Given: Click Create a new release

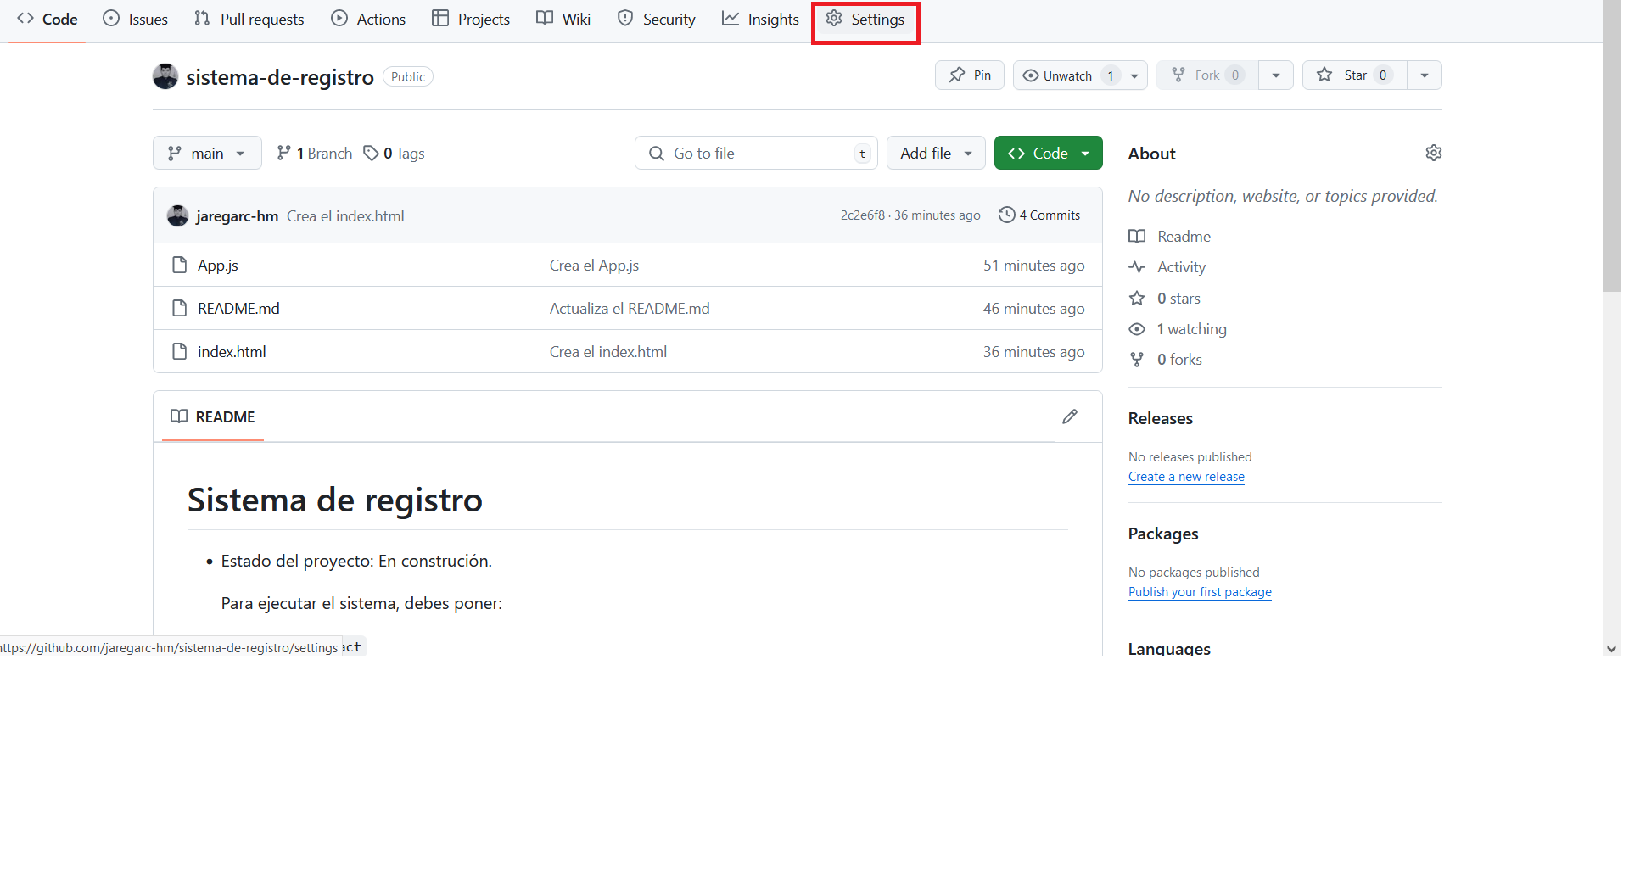Looking at the screenshot, I should coord(1186,477).
